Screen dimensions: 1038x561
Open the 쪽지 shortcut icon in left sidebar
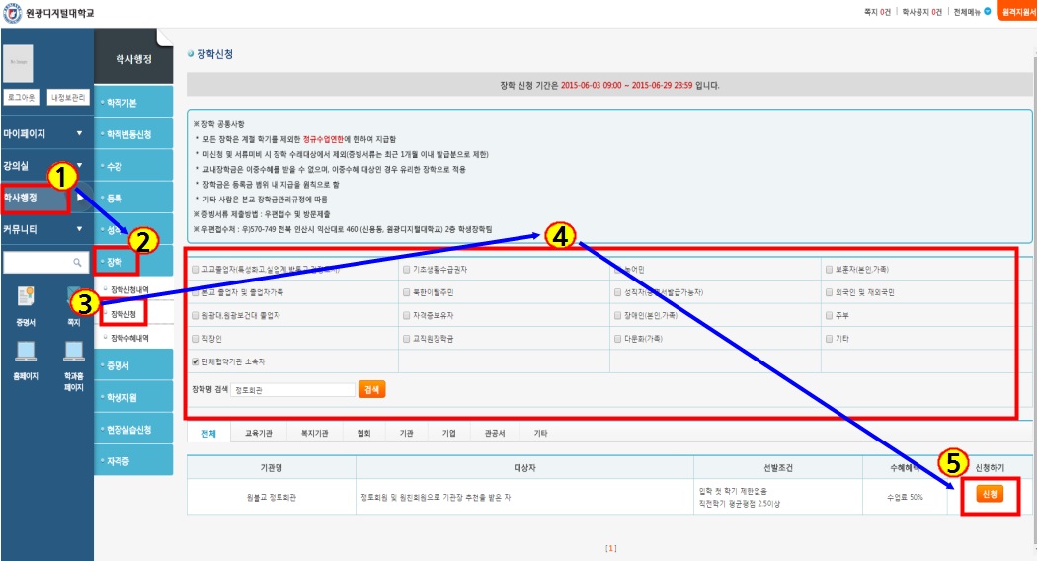click(x=73, y=296)
